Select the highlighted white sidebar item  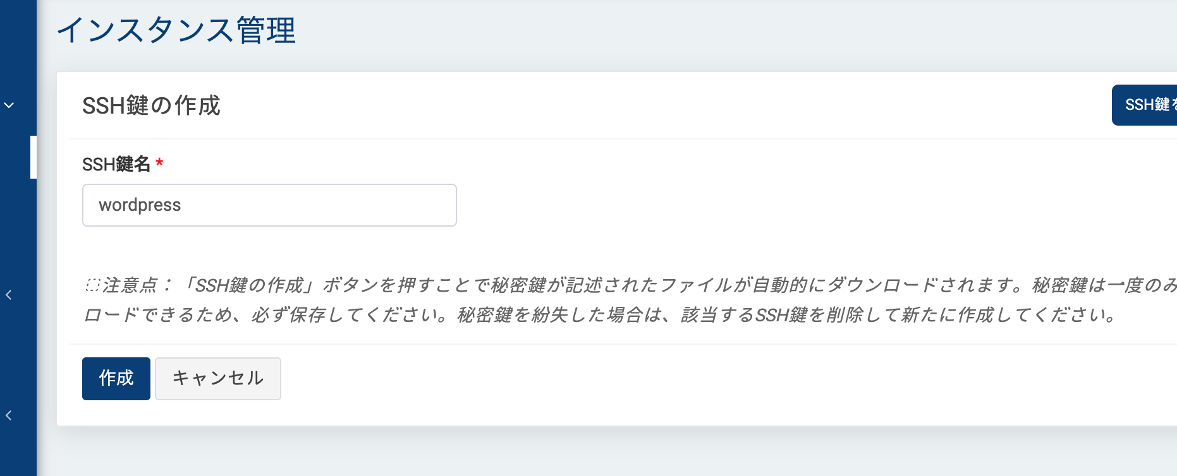pyautogui.click(x=32, y=157)
